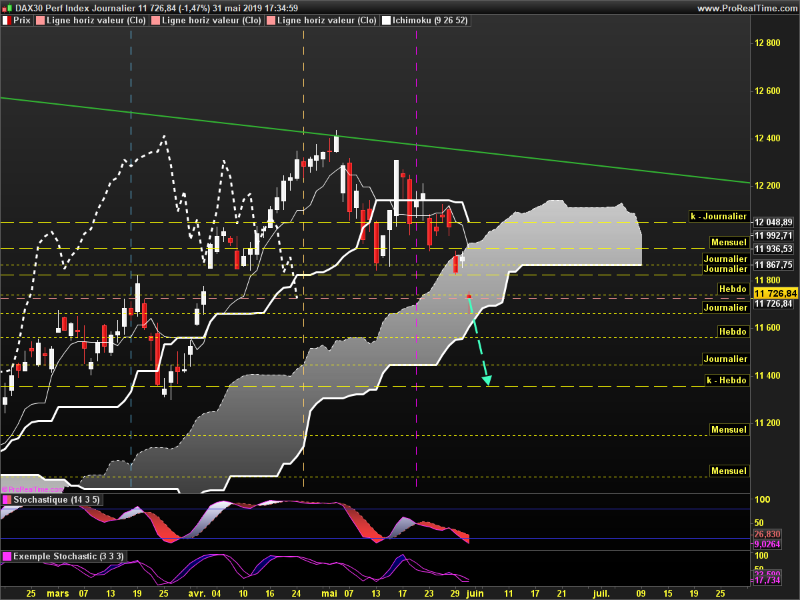Open 'Exemple Stochastic (3 3 3)' indicator label

pos(67,556)
